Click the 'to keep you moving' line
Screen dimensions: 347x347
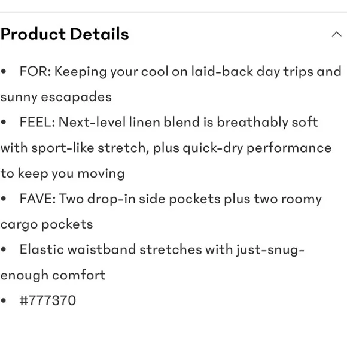tap(63, 173)
